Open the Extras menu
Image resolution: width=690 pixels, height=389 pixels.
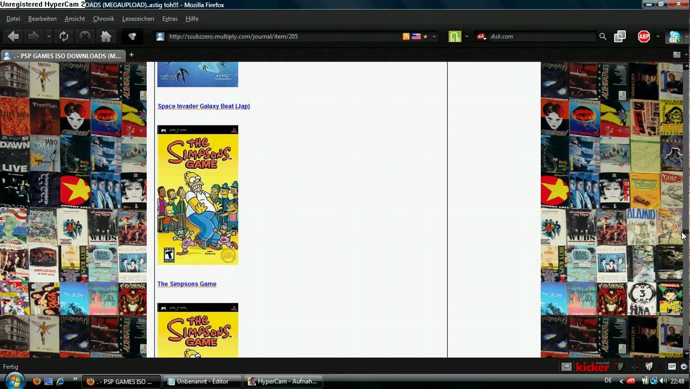(170, 18)
